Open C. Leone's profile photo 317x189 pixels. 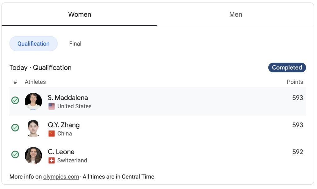pos(33,155)
